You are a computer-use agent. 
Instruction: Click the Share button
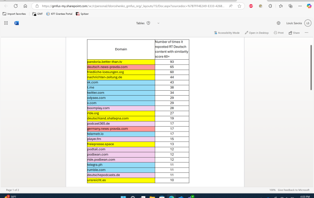tap(294, 33)
